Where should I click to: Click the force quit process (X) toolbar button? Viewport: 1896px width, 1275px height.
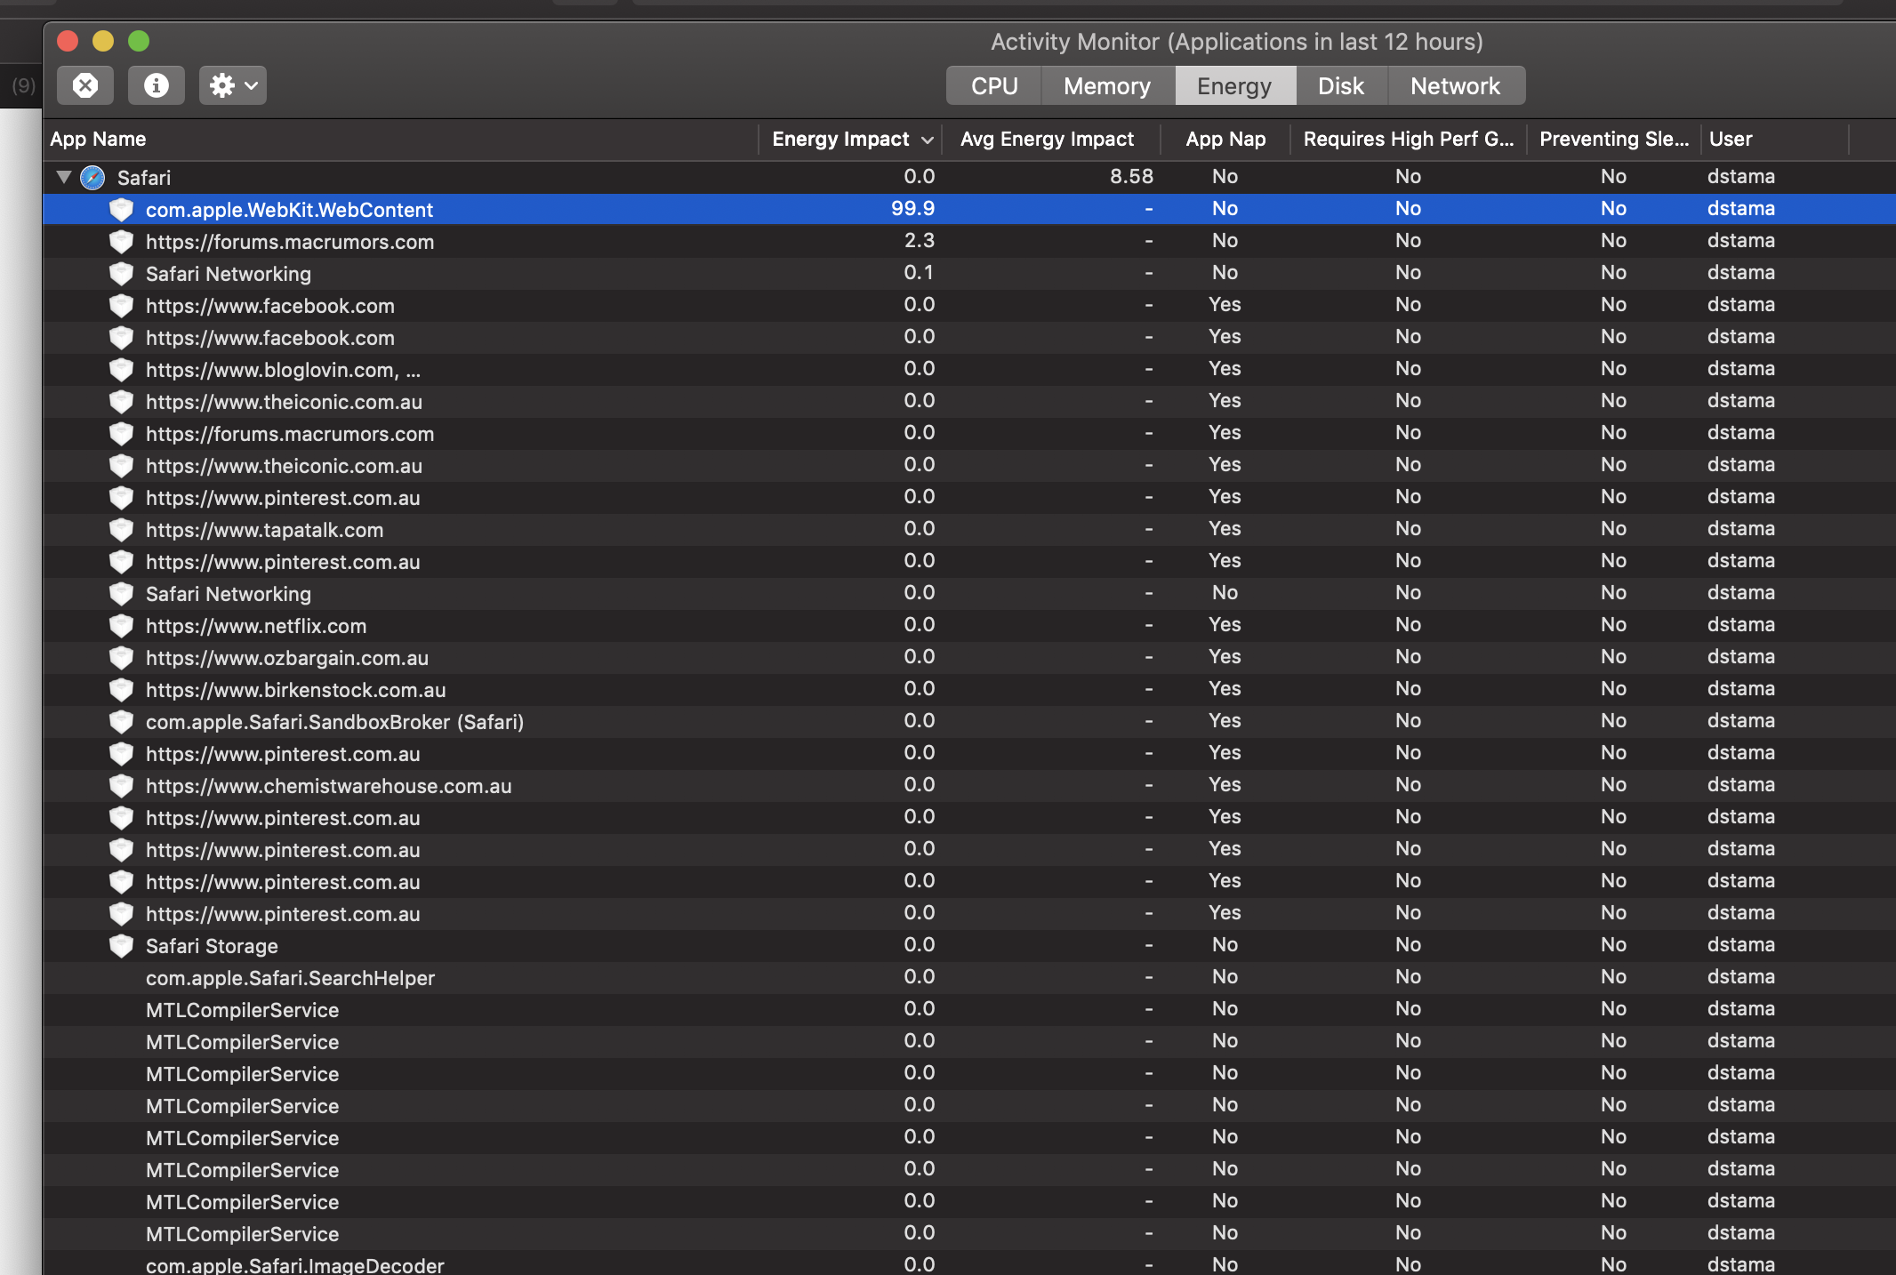point(85,85)
